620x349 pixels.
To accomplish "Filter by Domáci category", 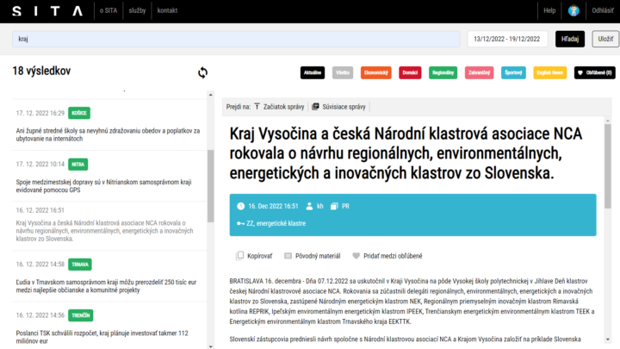I will pos(410,72).
